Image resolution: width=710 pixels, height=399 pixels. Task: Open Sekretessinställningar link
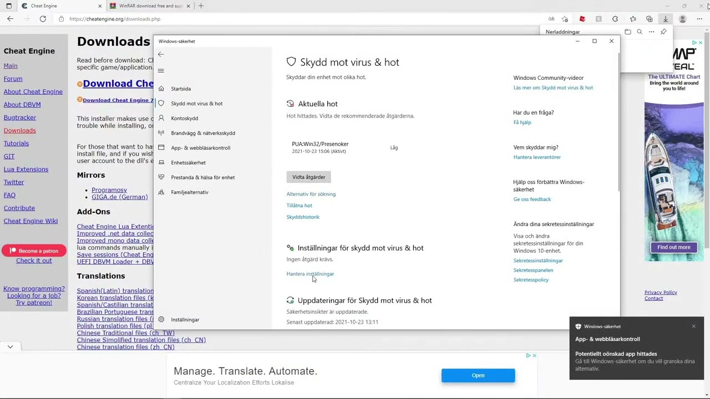[538, 260]
